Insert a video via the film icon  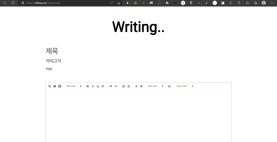pos(60,86)
